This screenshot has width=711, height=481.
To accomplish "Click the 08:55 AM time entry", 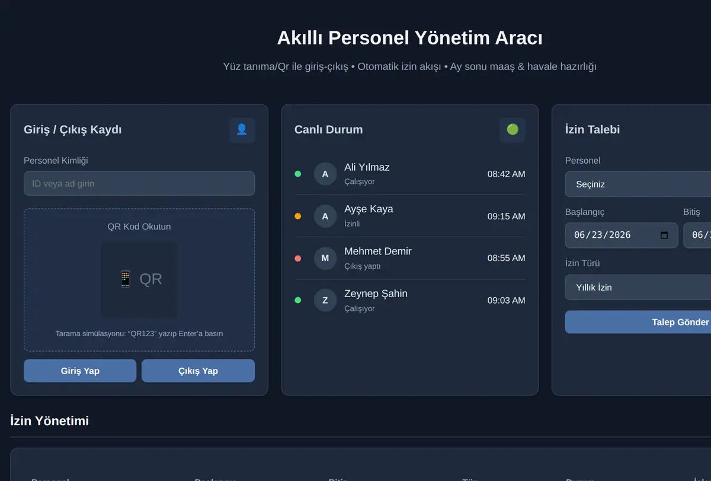I will pyautogui.click(x=506, y=258).
